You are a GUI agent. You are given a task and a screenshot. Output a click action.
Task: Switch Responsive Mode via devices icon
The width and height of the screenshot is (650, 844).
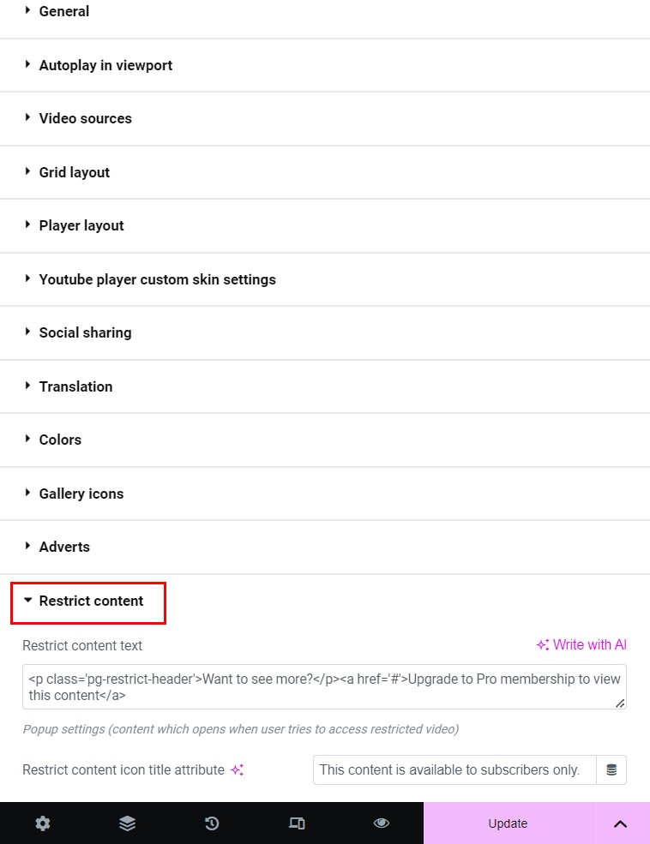pyautogui.click(x=297, y=823)
